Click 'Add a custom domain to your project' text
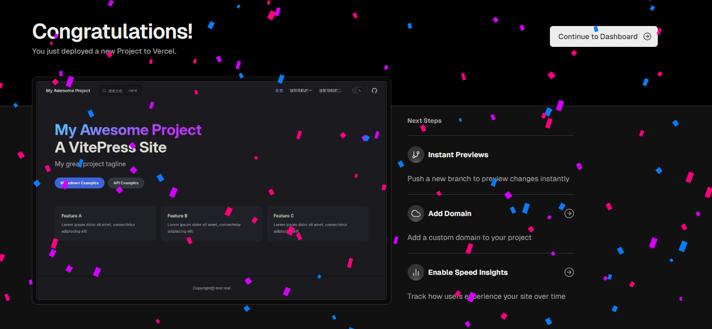Screen dimensions: 712x329 470,237
